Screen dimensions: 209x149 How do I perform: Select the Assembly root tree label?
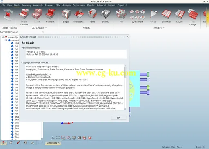click(x=13, y=37)
